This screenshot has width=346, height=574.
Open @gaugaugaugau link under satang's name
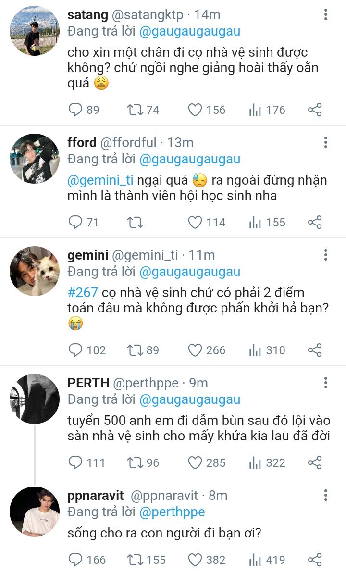click(x=190, y=31)
